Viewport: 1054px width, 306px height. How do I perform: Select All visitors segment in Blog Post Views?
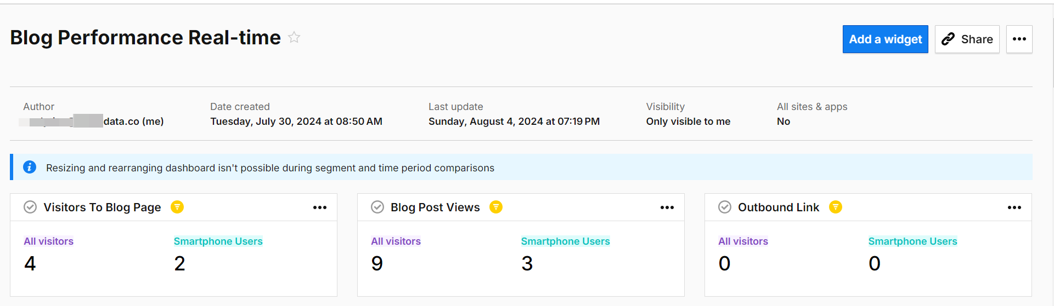pos(396,241)
